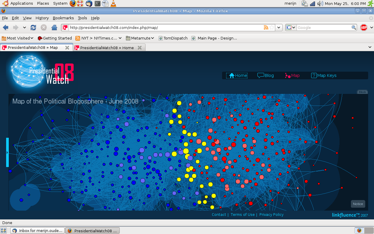Toggle the Block button above the map
The width and height of the screenshot is (374, 234).
pos(362,92)
